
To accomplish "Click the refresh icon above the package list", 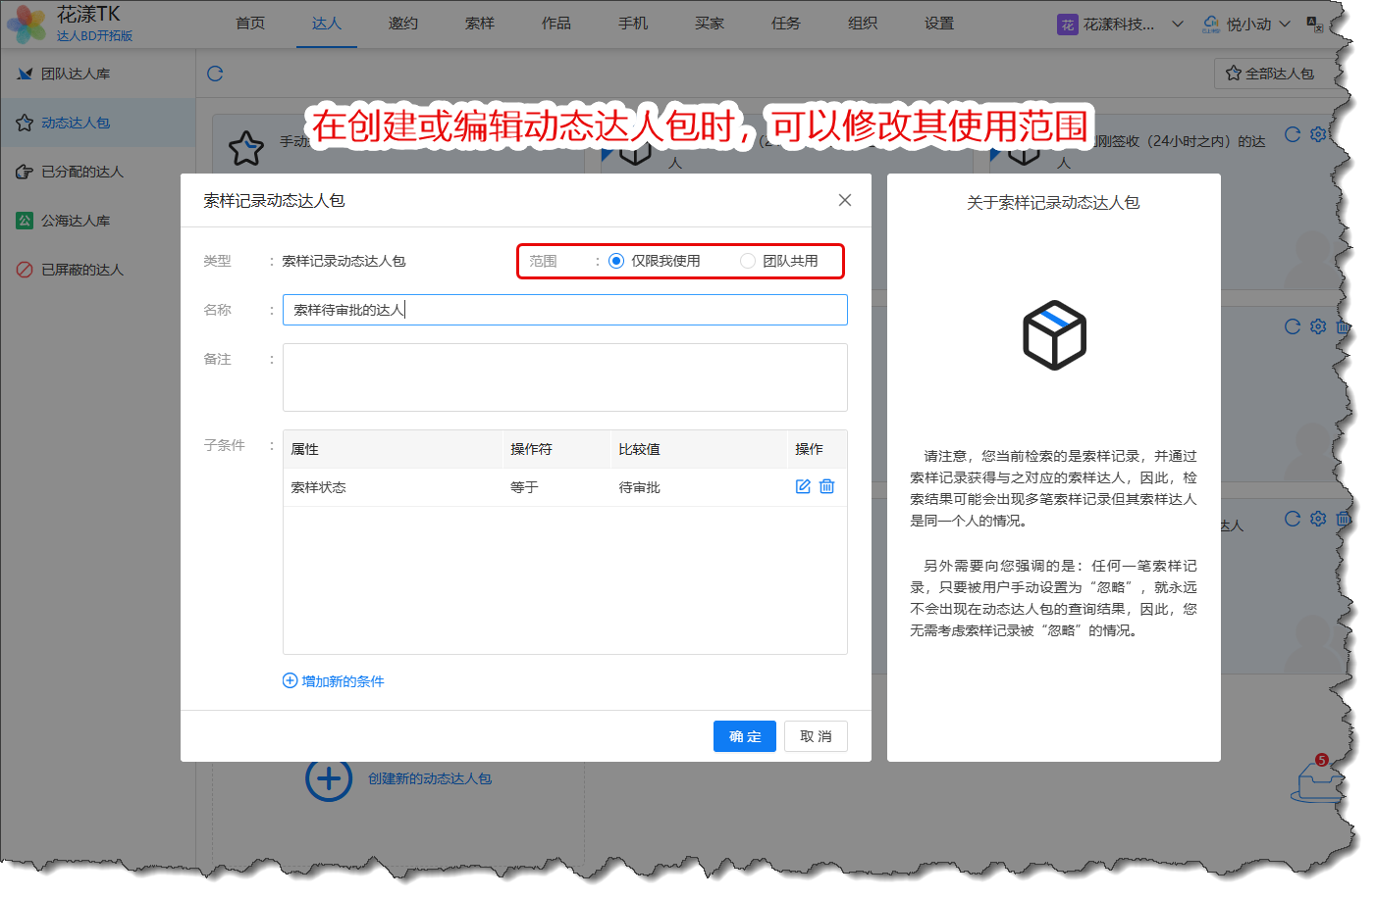I will click(215, 74).
